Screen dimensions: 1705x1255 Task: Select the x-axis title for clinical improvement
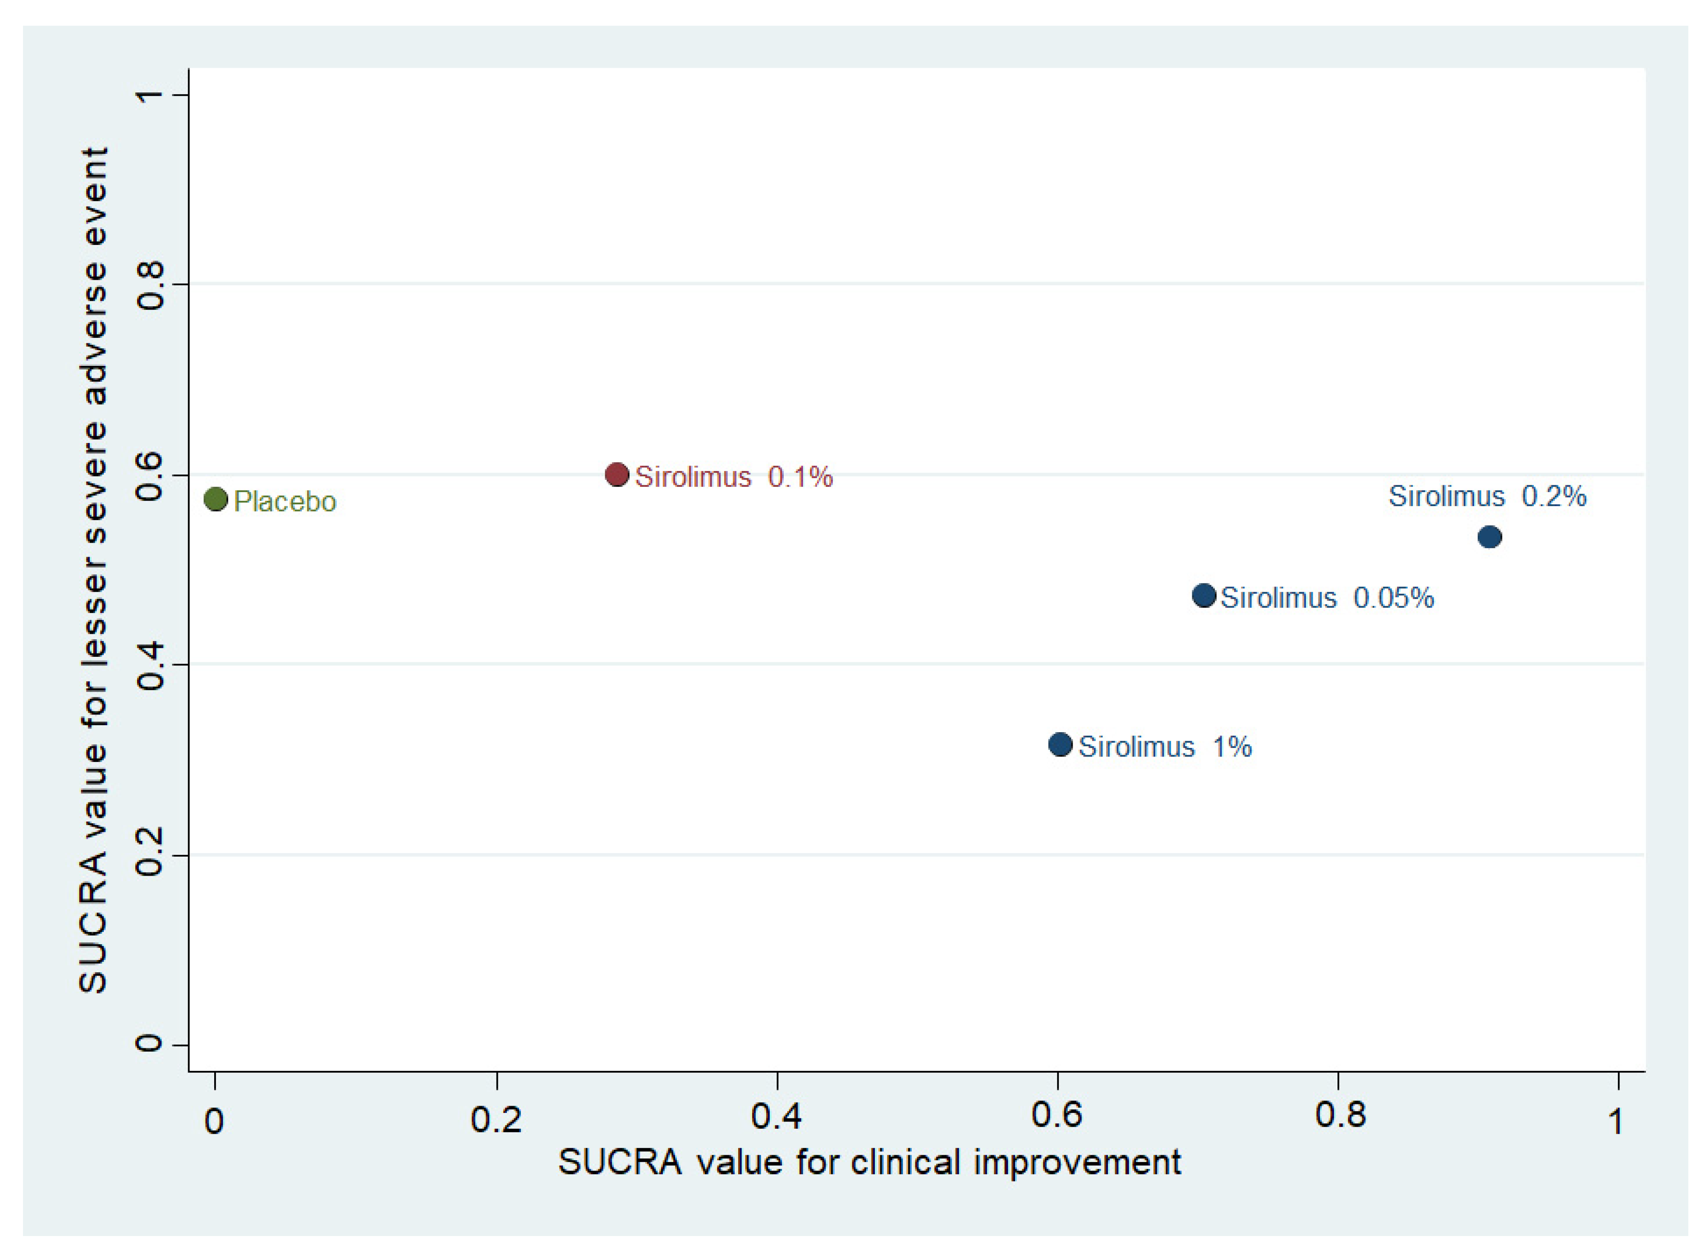[x=869, y=1163]
